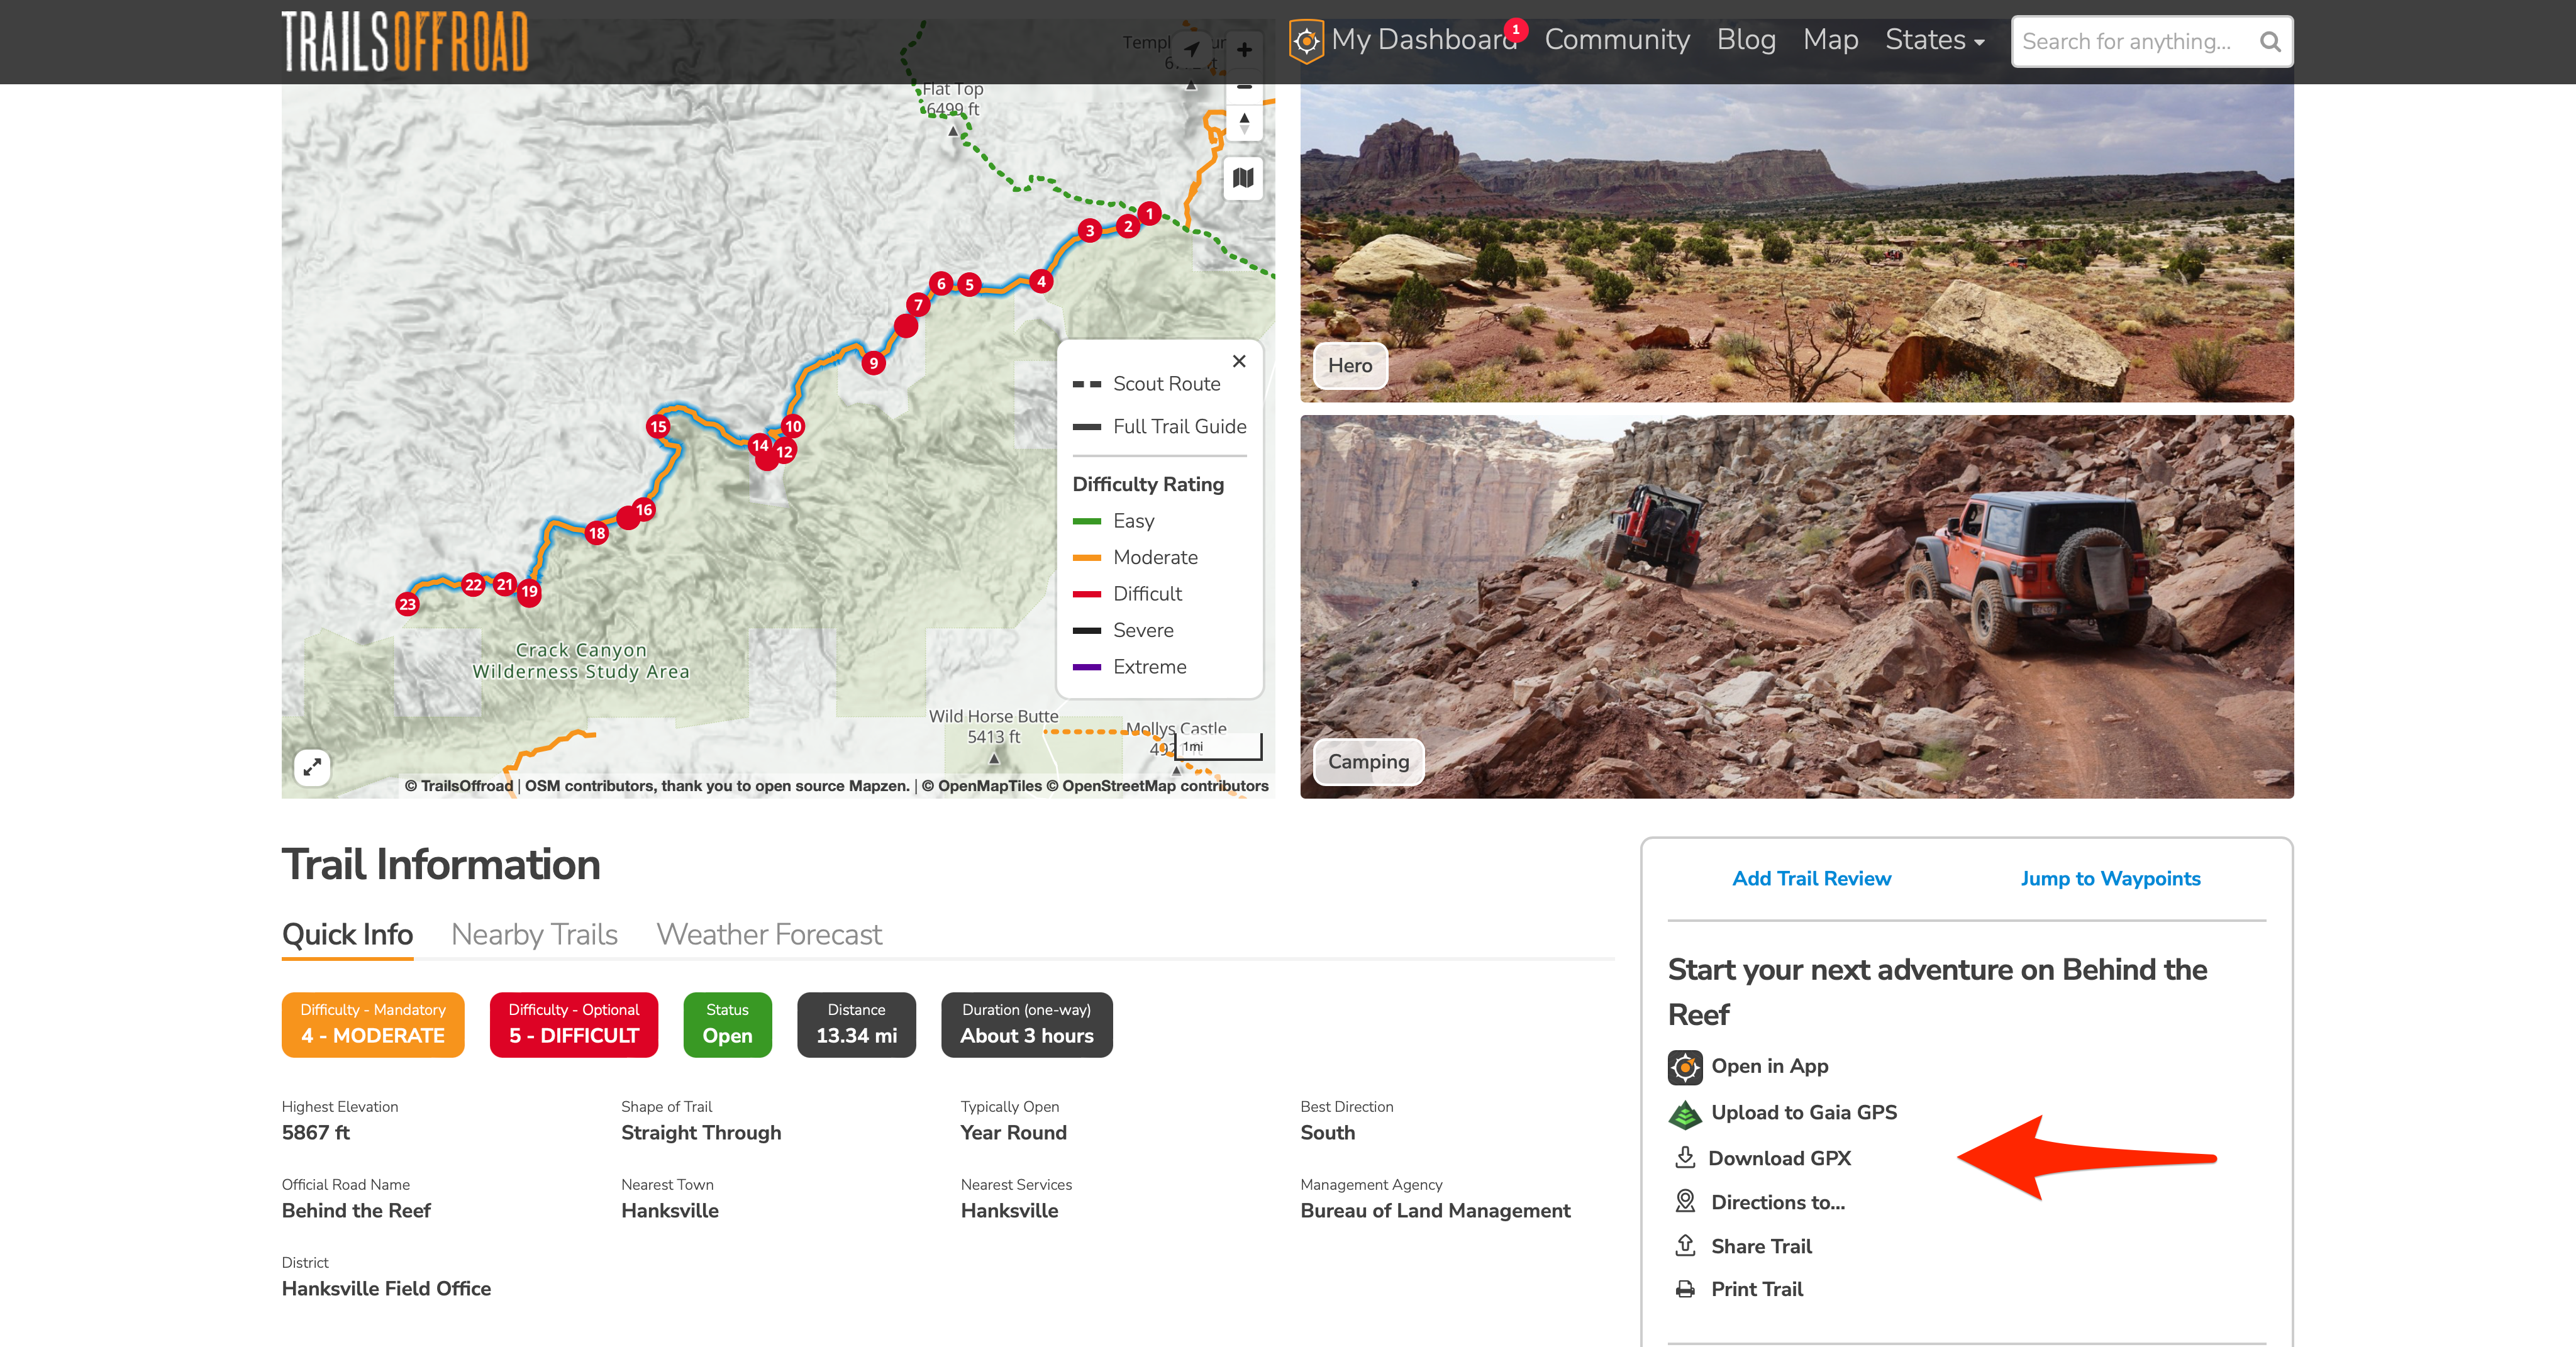The width and height of the screenshot is (2576, 1347).
Task: Click the search magnifier icon
Action: click(x=2270, y=42)
